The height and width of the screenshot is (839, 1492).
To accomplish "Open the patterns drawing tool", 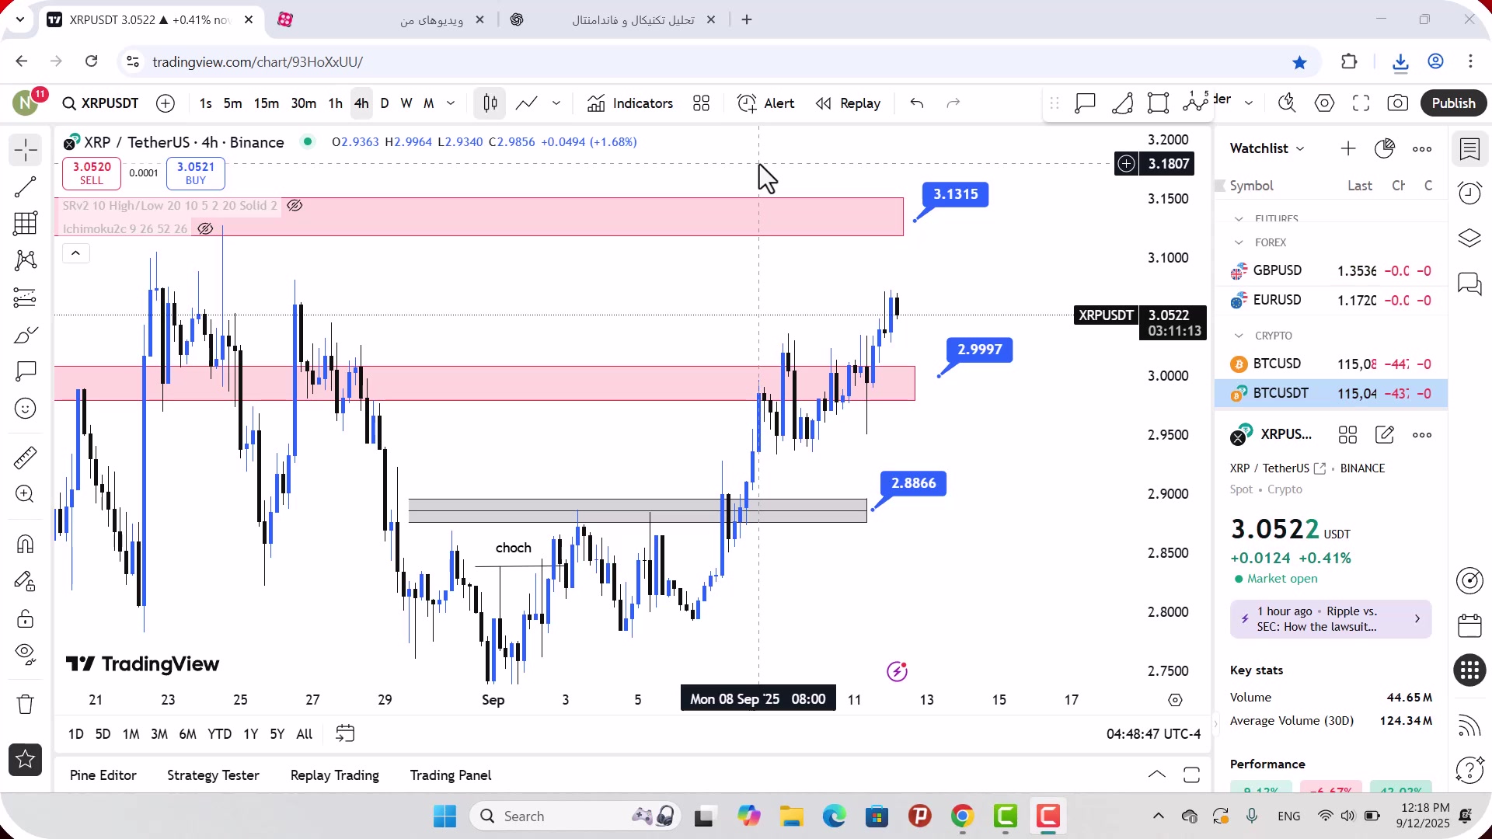I will tap(25, 260).
